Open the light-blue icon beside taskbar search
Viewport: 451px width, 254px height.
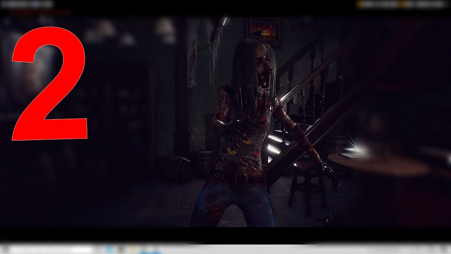point(110,249)
